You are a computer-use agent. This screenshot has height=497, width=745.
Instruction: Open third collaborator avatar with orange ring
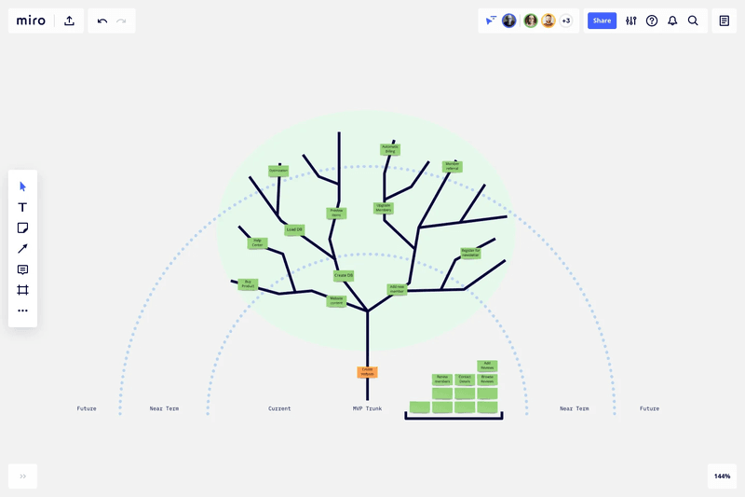[548, 21]
